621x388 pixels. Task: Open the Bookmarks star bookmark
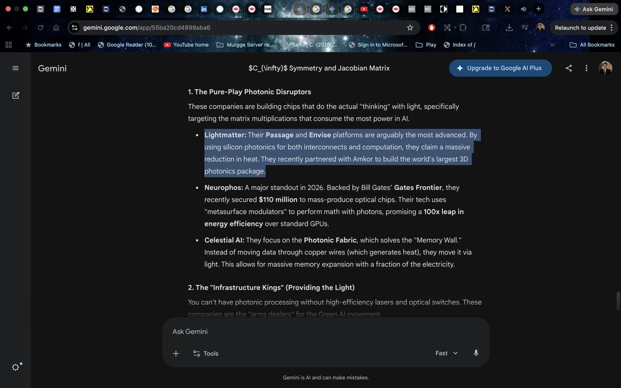point(43,45)
